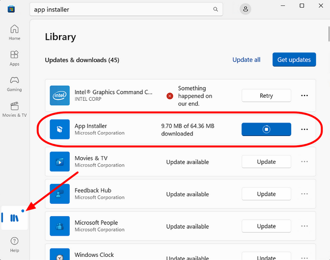The width and height of the screenshot is (330, 260).
Task: Click the 'App Installer' app name
Action: 91,126
